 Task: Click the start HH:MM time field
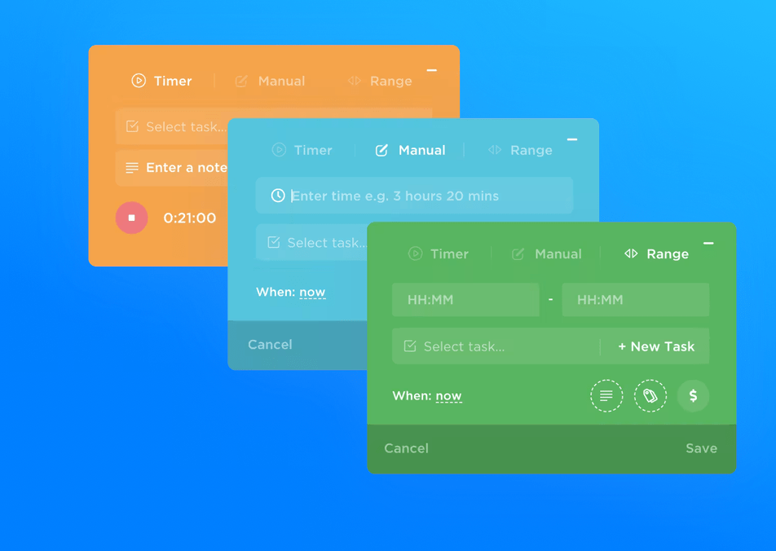[465, 299]
